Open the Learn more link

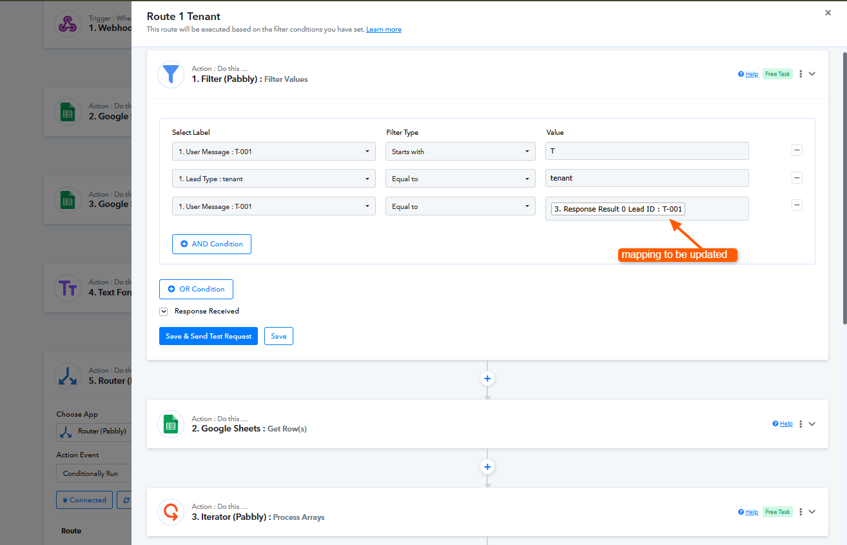[x=384, y=30]
